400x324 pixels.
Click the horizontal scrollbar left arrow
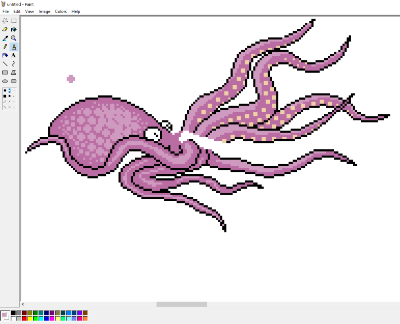[x=23, y=304]
